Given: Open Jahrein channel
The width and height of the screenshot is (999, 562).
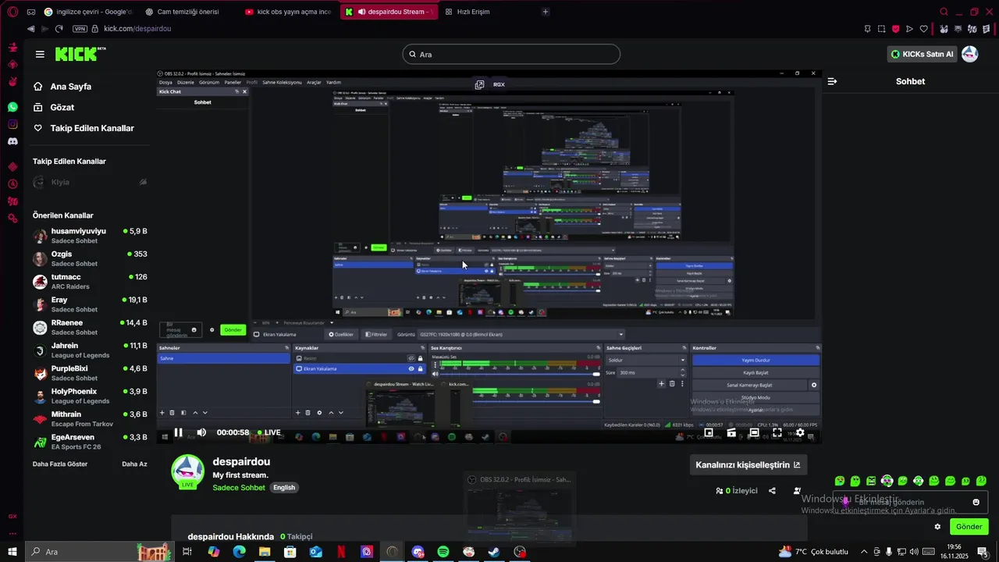Looking at the screenshot, I should (90, 350).
